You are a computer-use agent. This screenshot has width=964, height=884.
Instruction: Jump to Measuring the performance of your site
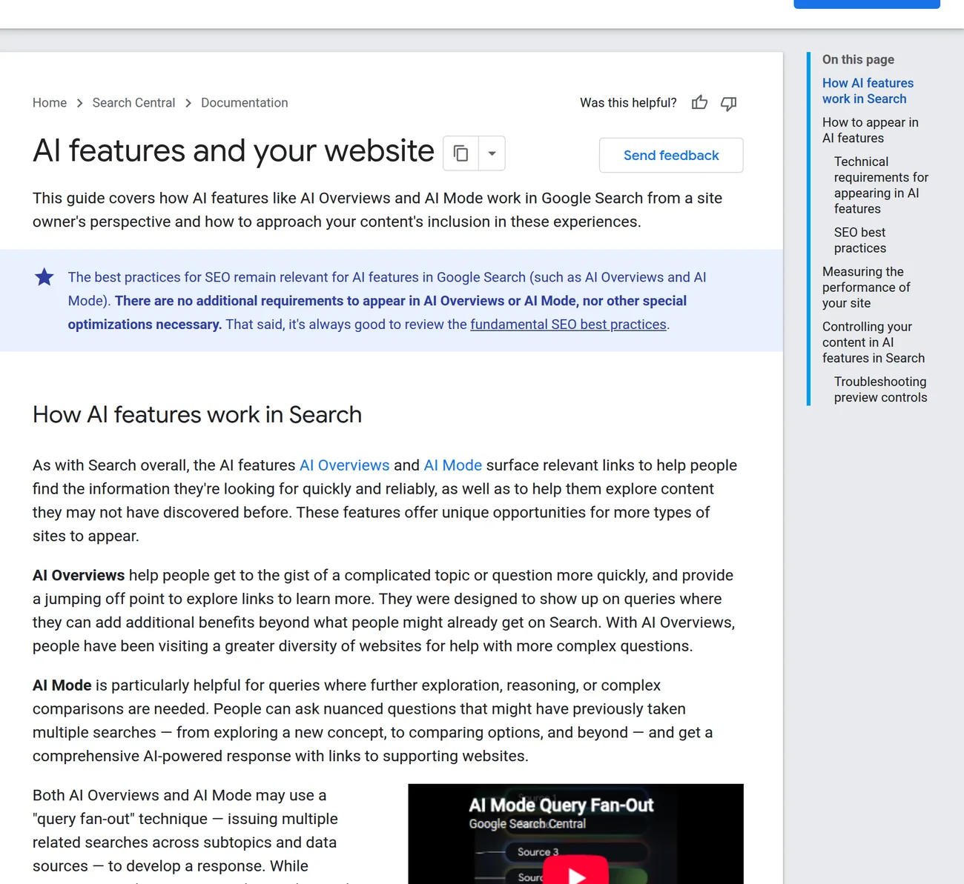(866, 288)
